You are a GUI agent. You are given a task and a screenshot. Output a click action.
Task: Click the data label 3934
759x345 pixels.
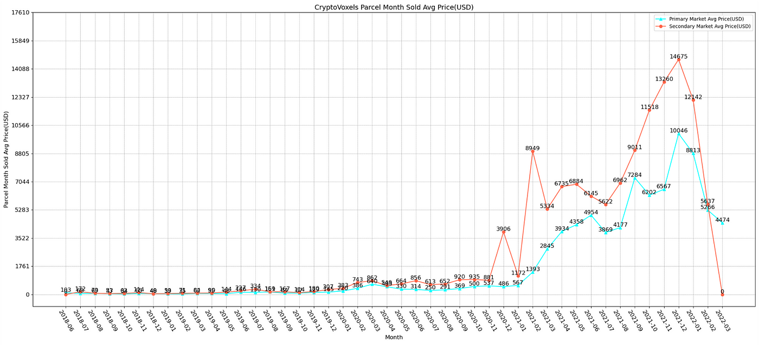pyautogui.click(x=562, y=228)
